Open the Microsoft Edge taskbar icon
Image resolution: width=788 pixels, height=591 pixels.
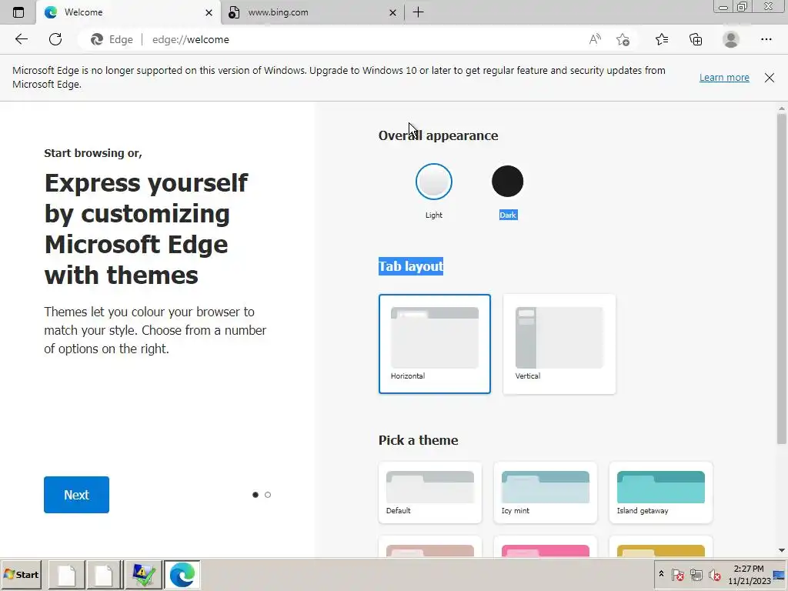click(x=182, y=574)
